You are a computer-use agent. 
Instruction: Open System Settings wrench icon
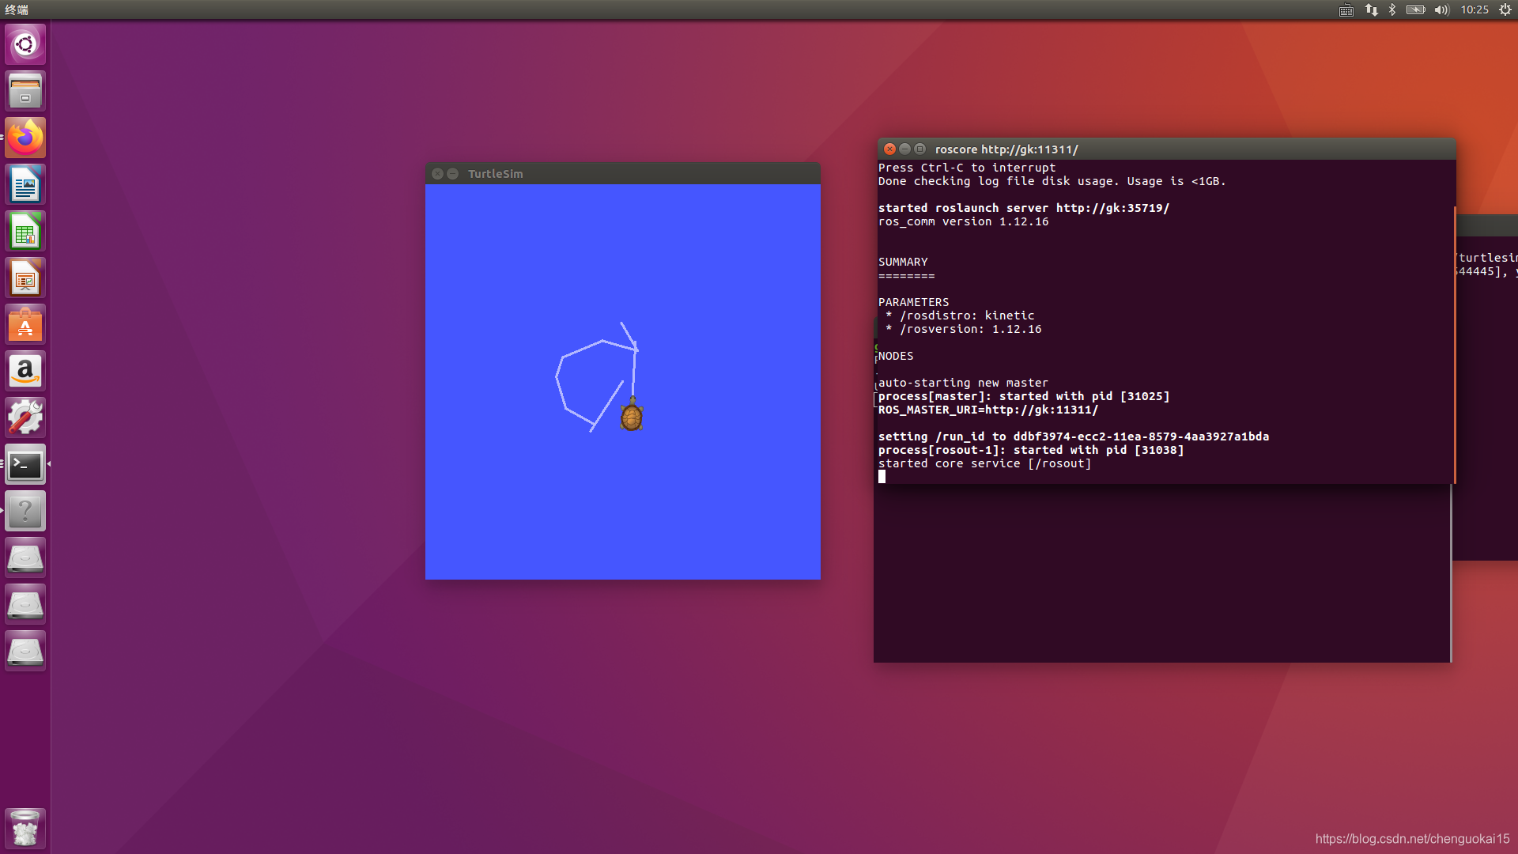(x=25, y=418)
